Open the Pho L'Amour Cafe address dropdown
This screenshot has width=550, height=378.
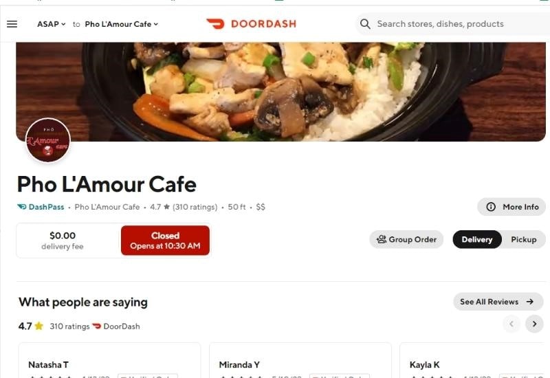click(122, 24)
